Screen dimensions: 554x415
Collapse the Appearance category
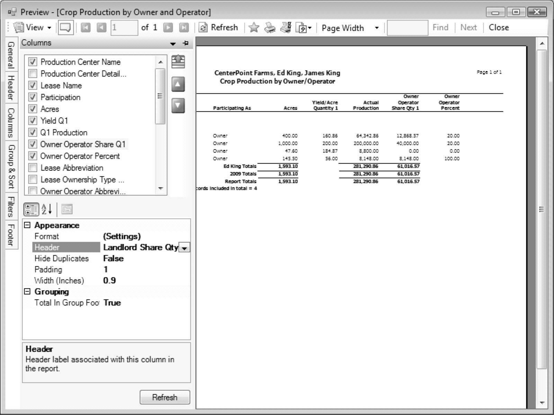pyautogui.click(x=27, y=225)
